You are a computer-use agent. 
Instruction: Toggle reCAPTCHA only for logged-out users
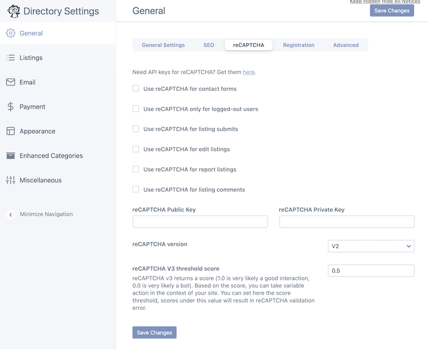click(x=136, y=109)
